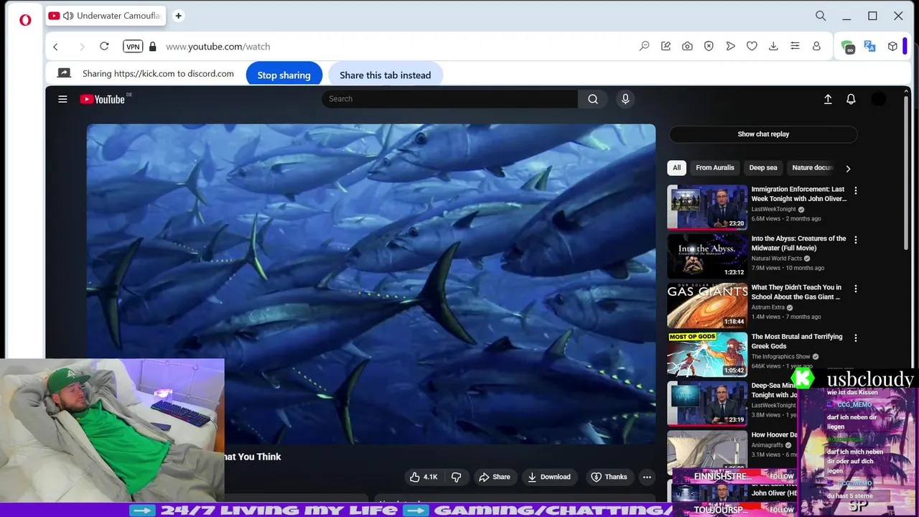Open the send/flow arrow icon
The image size is (919, 517).
(x=730, y=46)
